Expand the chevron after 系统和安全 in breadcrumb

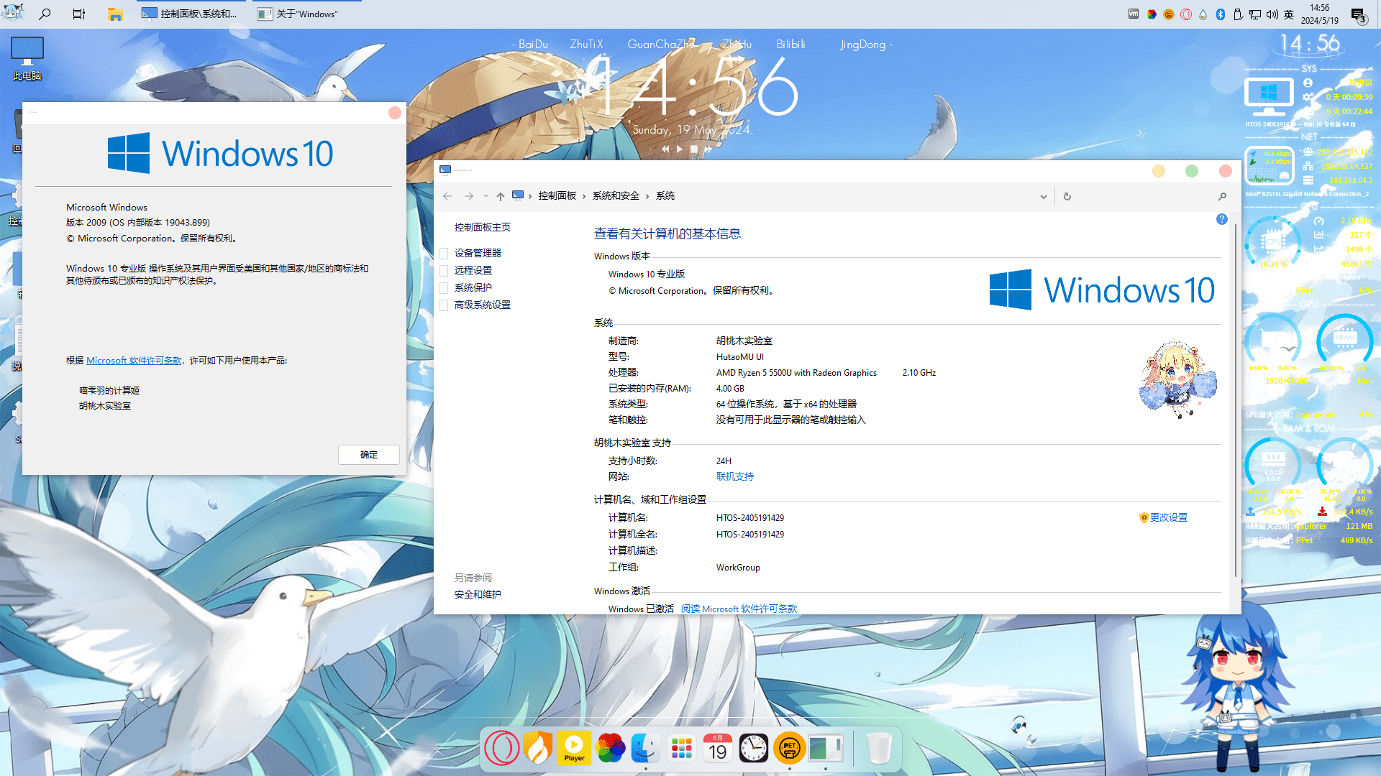tap(647, 196)
